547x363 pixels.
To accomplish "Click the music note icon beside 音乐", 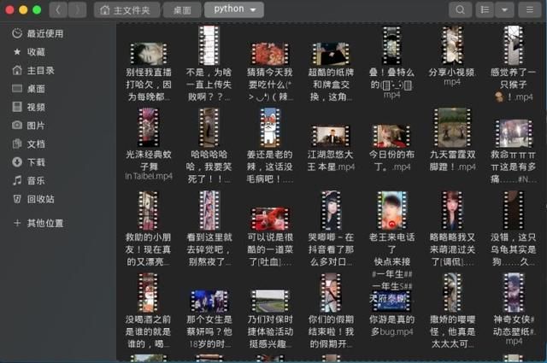I will tap(17, 180).
